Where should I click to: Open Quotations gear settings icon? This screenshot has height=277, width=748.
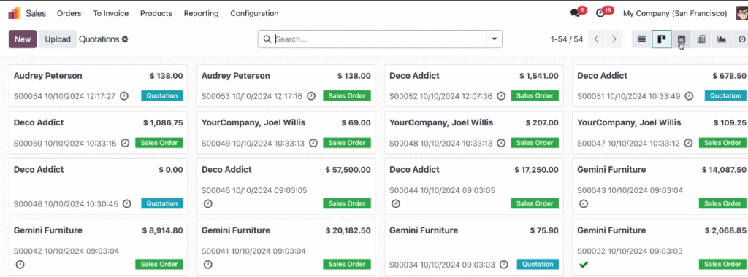click(x=125, y=39)
